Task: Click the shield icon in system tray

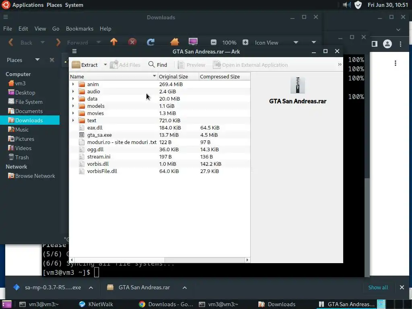Action: tap(358, 5)
